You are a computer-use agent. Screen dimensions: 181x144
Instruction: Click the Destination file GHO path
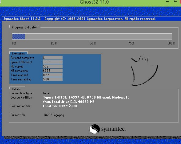60,106
